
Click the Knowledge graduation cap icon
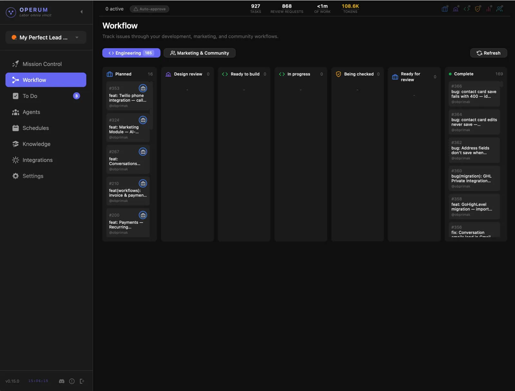point(15,144)
